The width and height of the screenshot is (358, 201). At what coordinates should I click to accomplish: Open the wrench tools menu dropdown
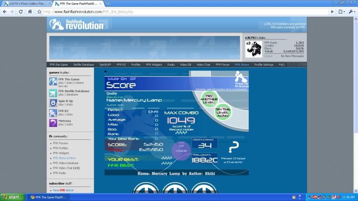coord(351,12)
